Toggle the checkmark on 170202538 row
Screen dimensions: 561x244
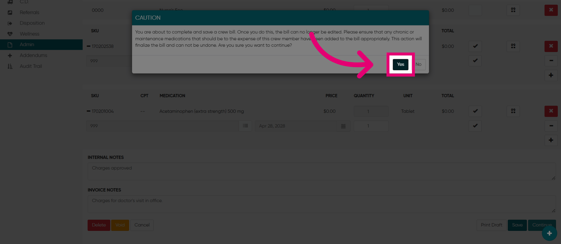coord(475,46)
